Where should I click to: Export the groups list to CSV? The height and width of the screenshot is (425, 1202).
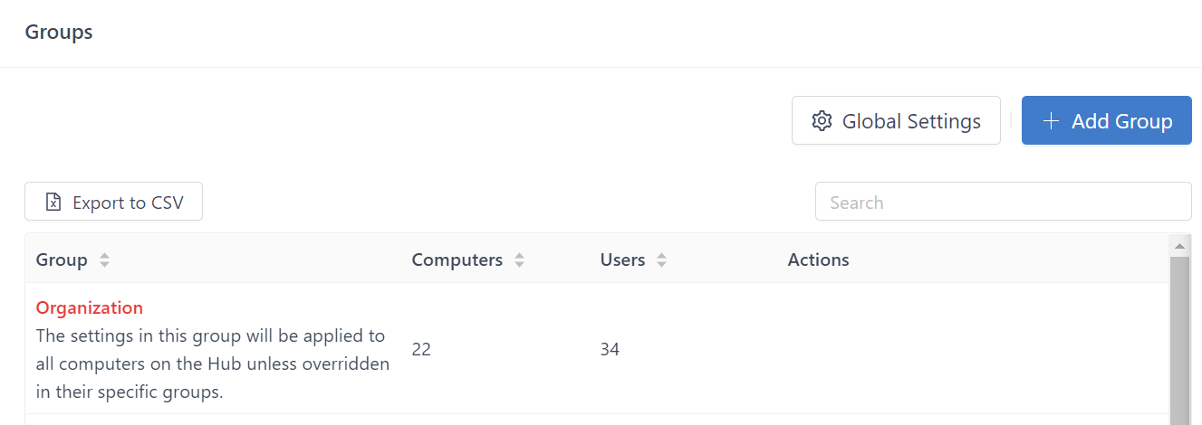tap(113, 202)
